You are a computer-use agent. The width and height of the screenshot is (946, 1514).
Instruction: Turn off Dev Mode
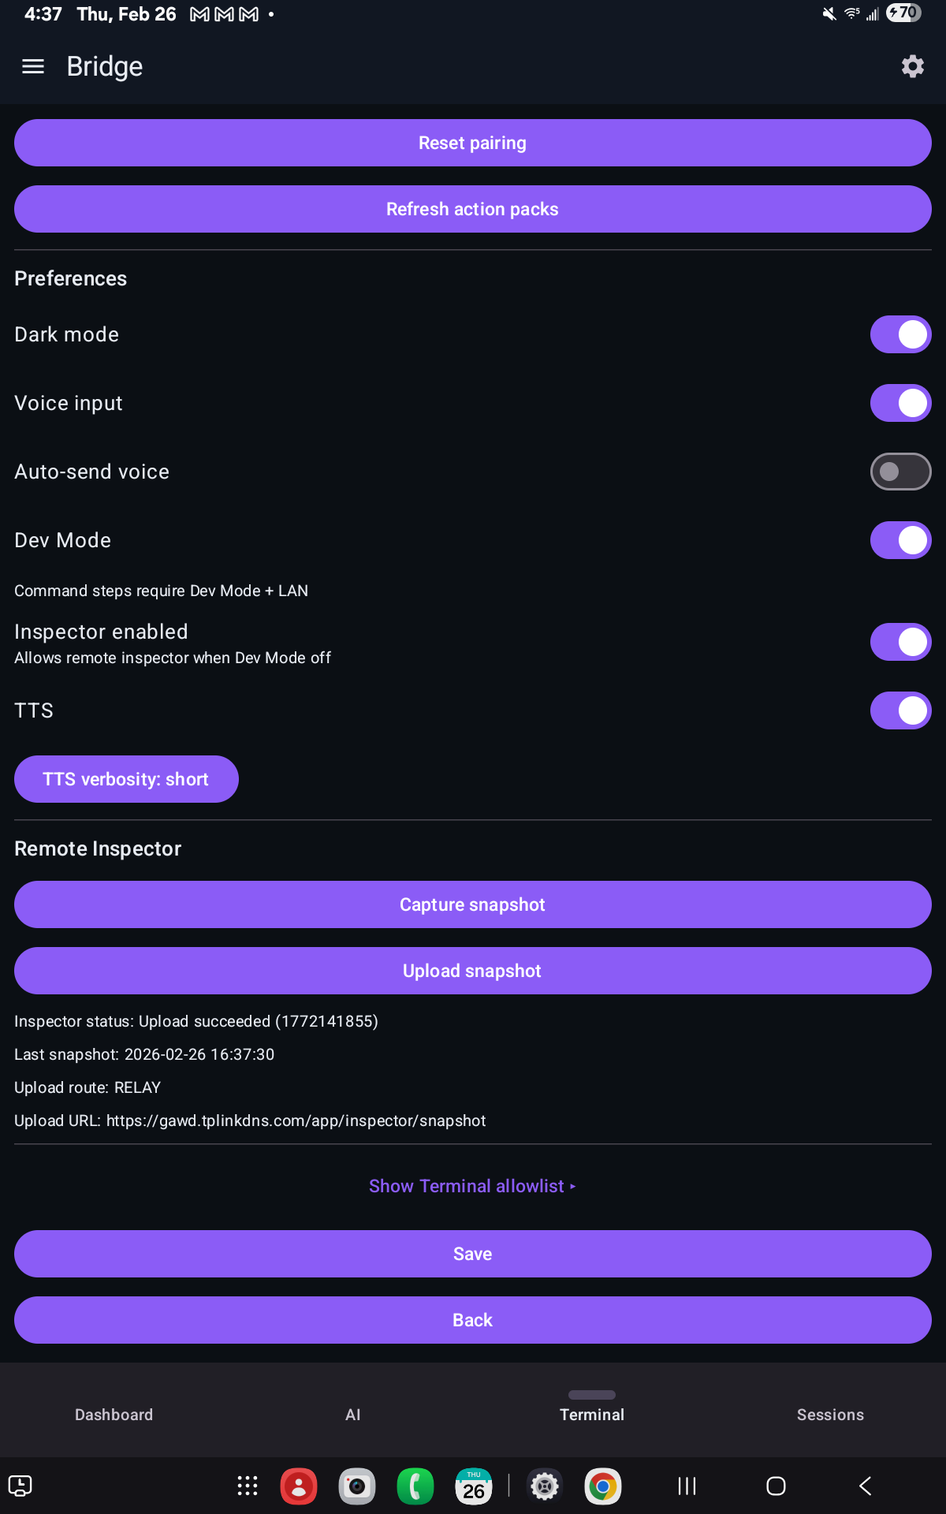tap(900, 540)
